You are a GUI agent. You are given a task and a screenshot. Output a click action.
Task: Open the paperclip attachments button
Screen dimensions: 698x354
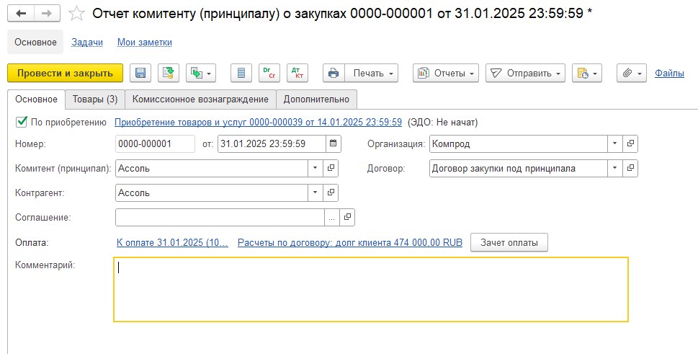pos(630,73)
